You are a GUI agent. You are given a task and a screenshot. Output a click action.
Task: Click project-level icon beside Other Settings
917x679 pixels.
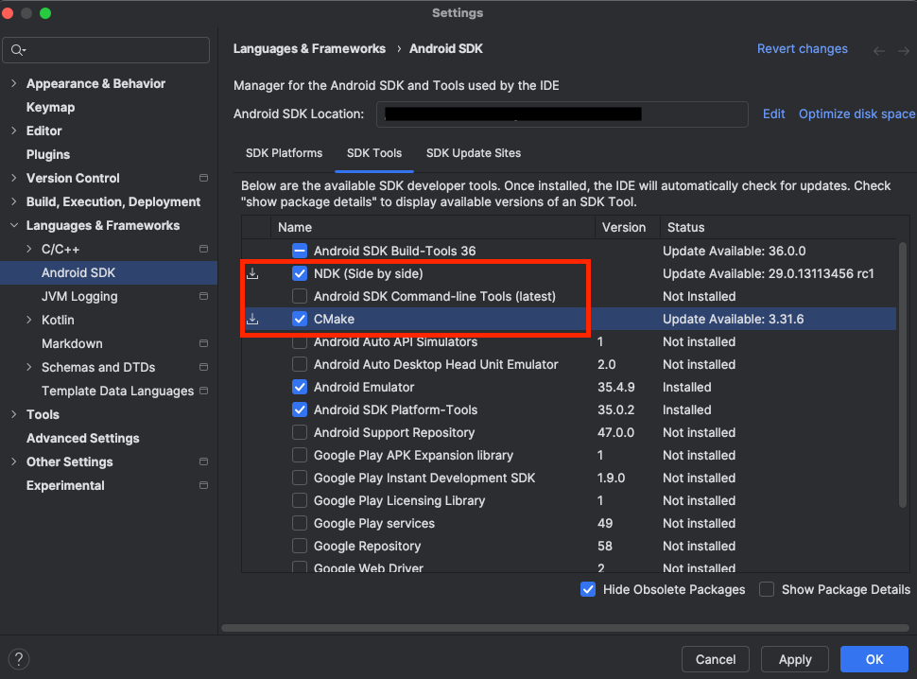[x=203, y=461]
